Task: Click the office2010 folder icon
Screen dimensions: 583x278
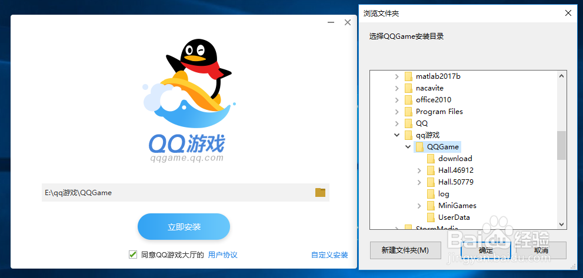Action: point(408,100)
